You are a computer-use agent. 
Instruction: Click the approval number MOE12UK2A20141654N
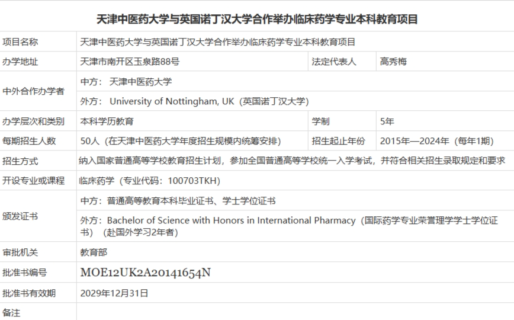pos(146,273)
